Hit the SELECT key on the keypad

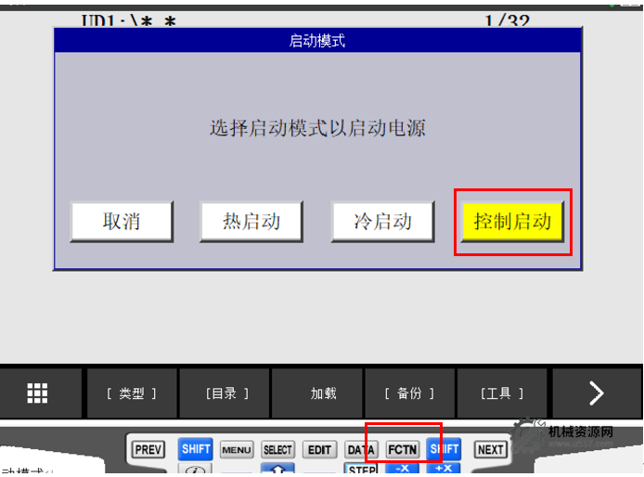277,450
